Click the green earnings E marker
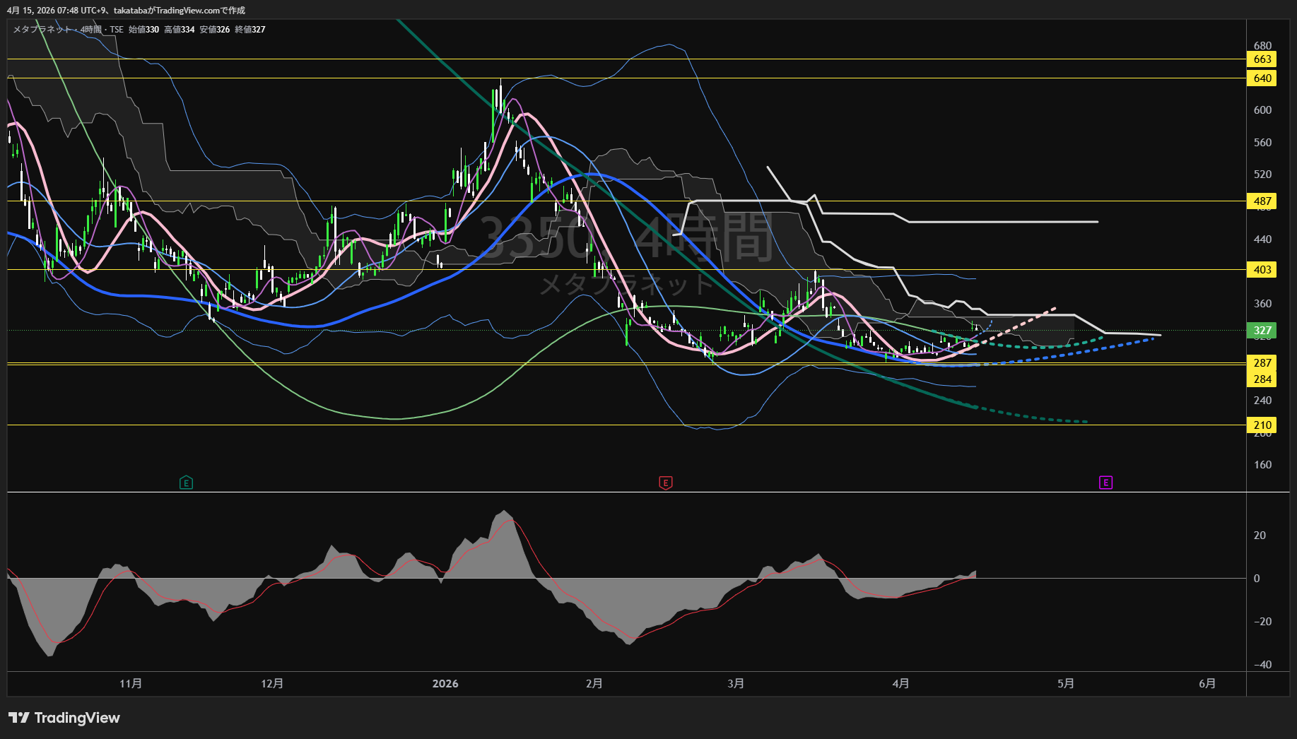The height and width of the screenshot is (739, 1297). point(186,483)
